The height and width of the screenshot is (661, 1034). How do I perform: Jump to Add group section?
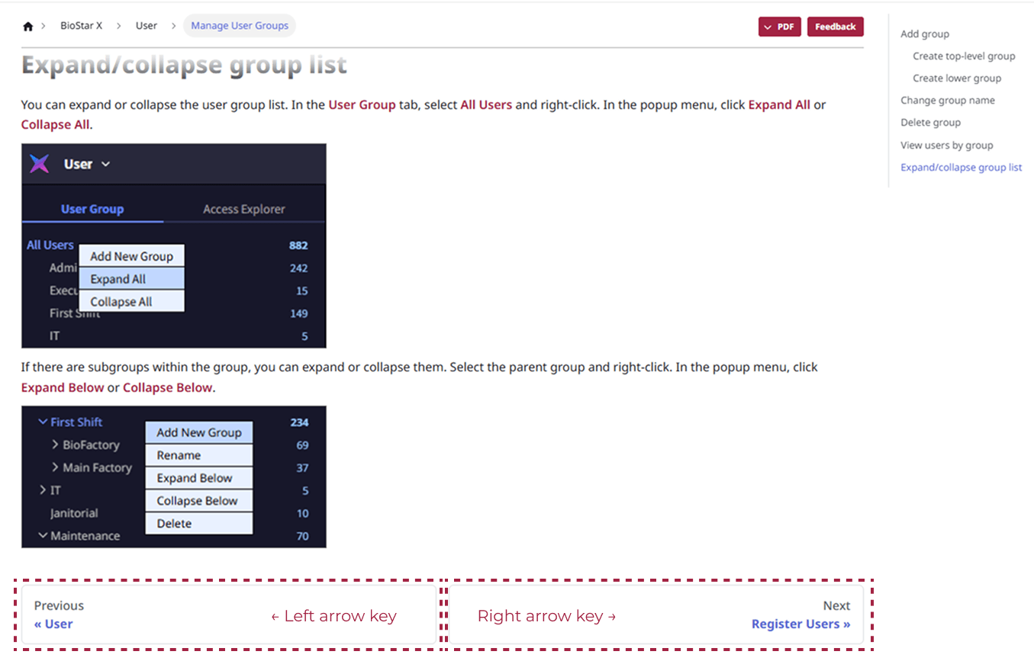click(x=925, y=34)
